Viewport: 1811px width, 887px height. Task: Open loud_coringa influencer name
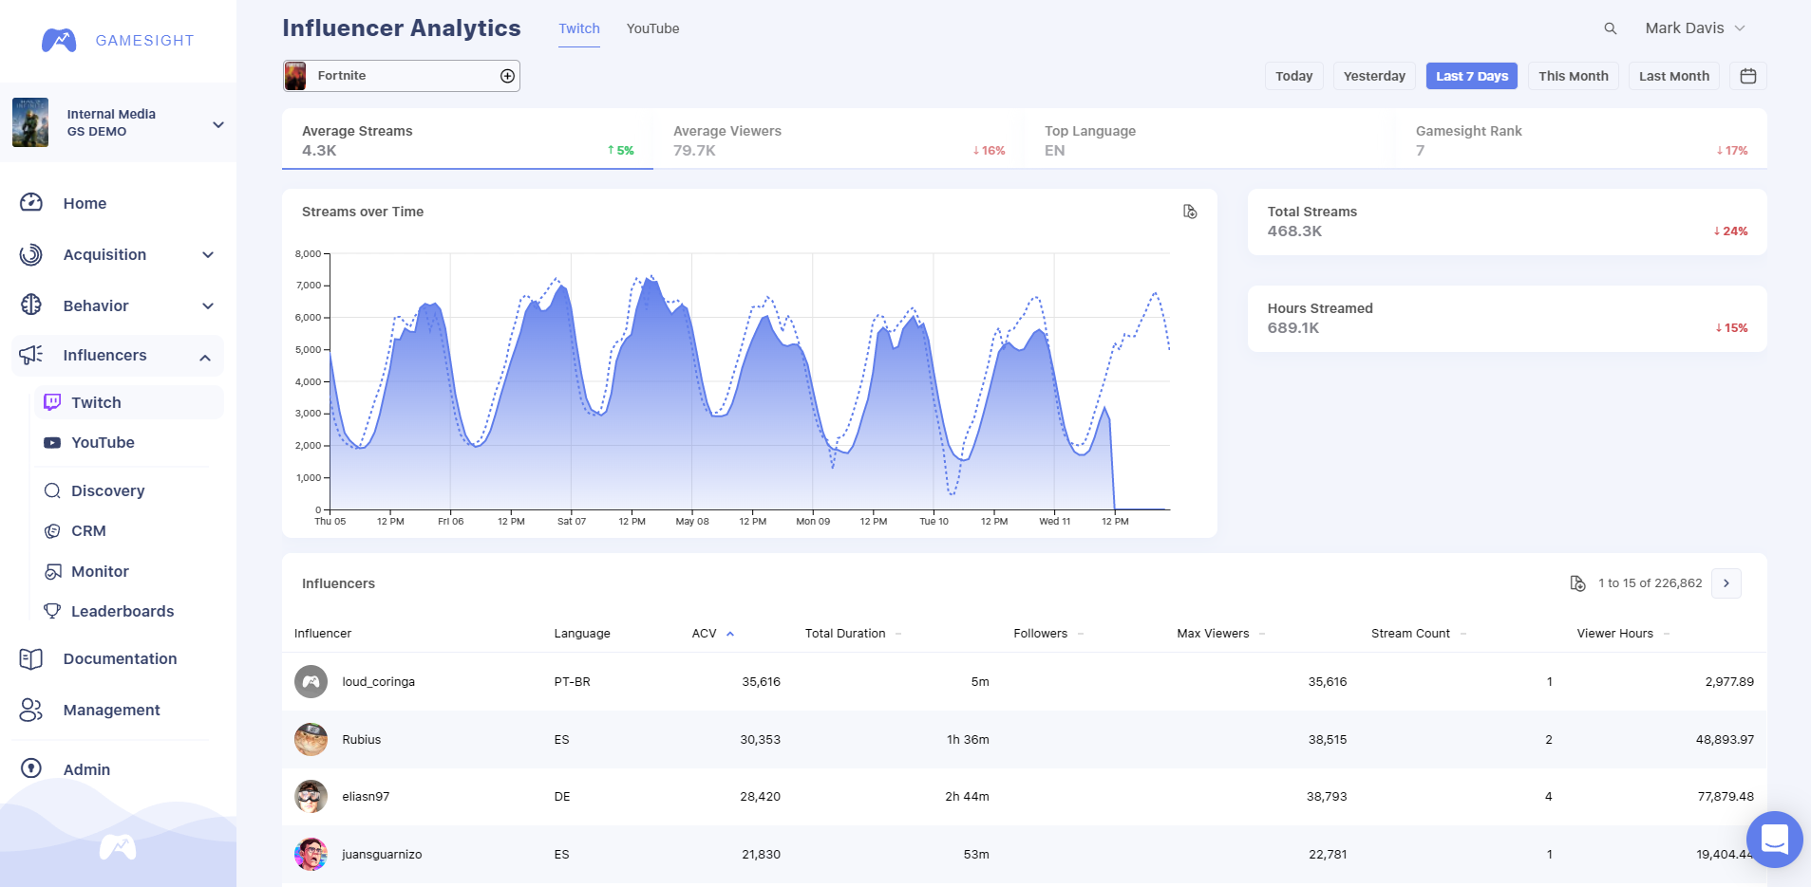(379, 682)
